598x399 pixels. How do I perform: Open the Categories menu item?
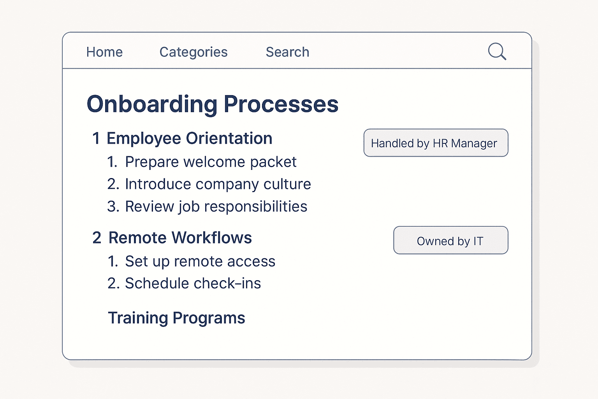click(x=193, y=52)
